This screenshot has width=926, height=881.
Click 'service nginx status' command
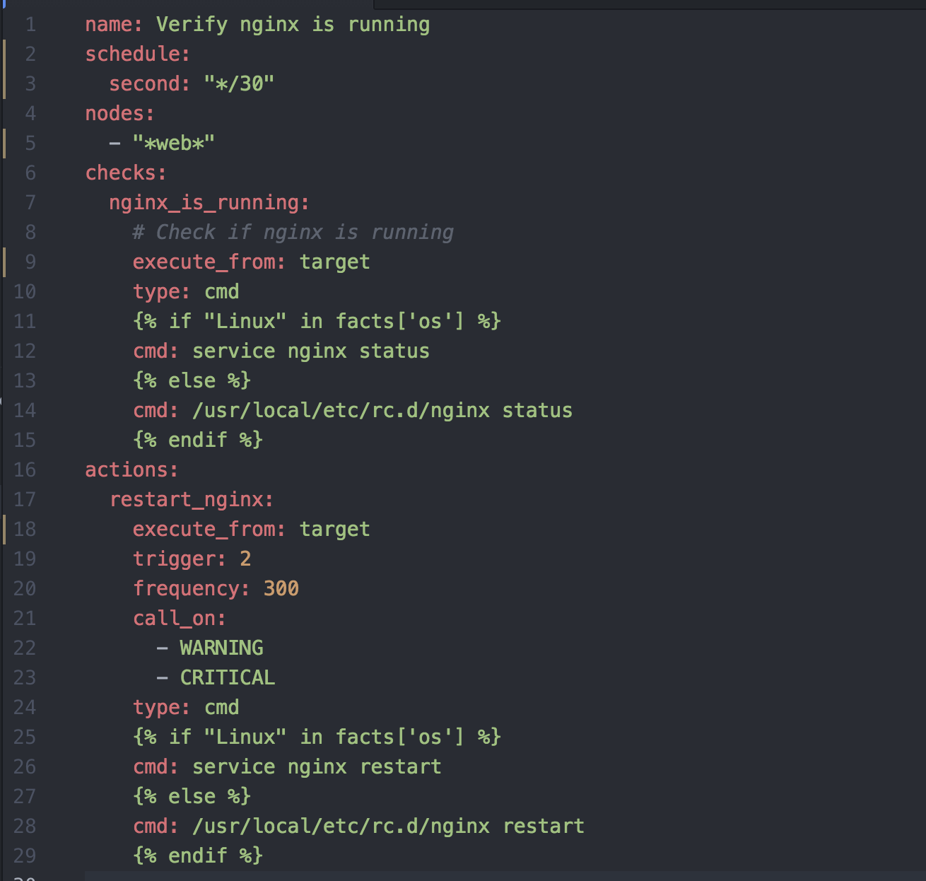(311, 351)
